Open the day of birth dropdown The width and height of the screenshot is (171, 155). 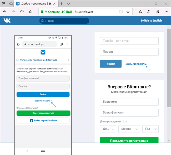tap(108, 129)
